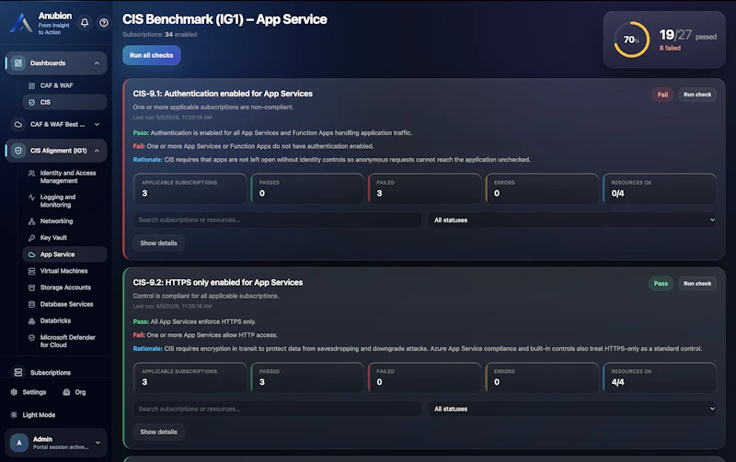The image size is (736, 462).
Task: Click the App Service cloud icon
Action: [32, 254]
